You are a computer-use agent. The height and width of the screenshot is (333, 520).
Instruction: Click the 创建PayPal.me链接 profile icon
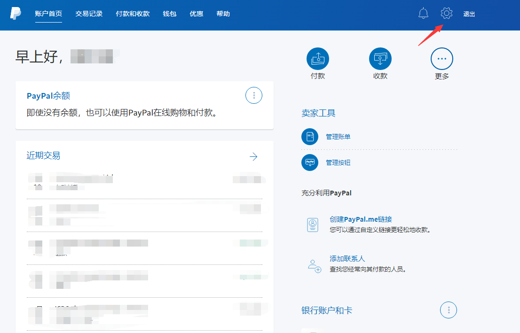pyautogui.click(x=313, y=225)
